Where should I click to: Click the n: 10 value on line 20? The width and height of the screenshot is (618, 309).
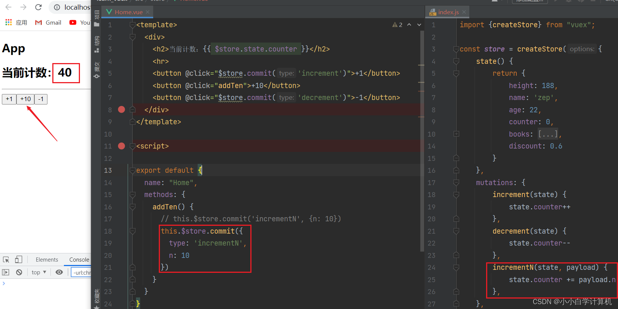[179, 255]
